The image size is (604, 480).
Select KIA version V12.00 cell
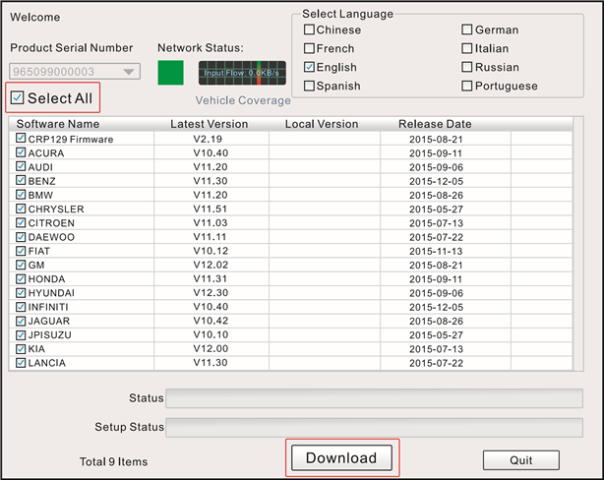pyautogui.click(x=211, y=348)
